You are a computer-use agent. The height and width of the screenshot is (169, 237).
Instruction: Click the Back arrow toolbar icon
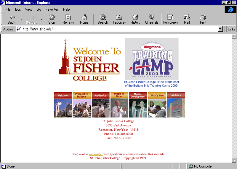(x=12, y=17)
